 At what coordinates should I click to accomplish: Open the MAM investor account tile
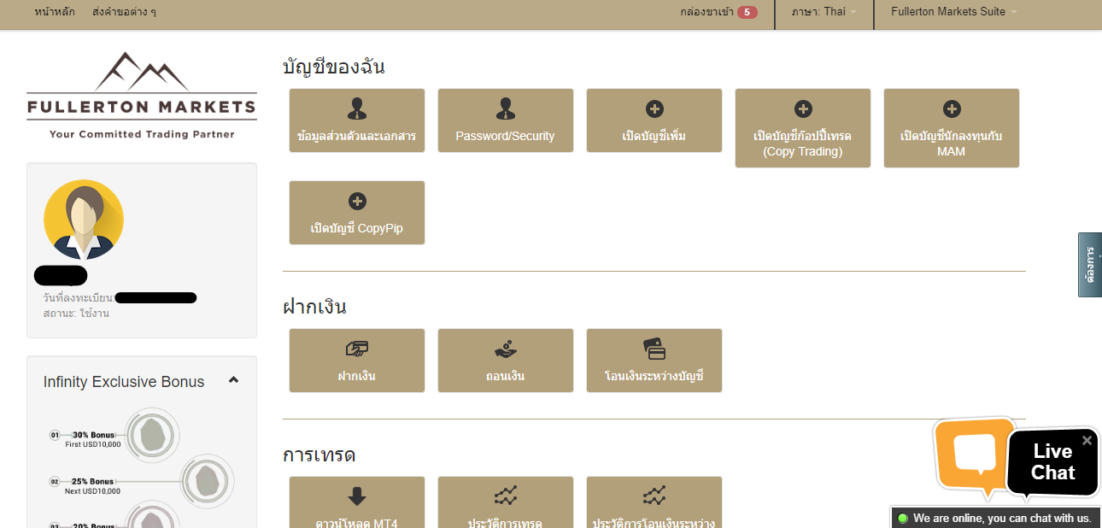tap(952, 128)
